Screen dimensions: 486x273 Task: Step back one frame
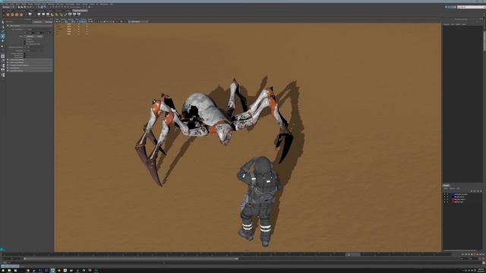(x=465, y=254)
